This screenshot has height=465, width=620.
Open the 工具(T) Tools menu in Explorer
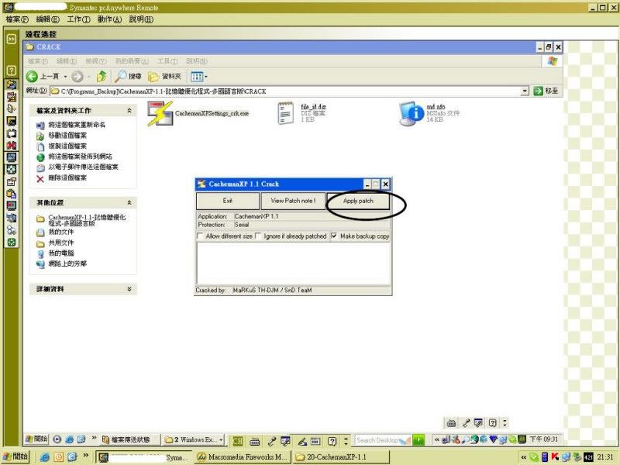click(167, 61)
